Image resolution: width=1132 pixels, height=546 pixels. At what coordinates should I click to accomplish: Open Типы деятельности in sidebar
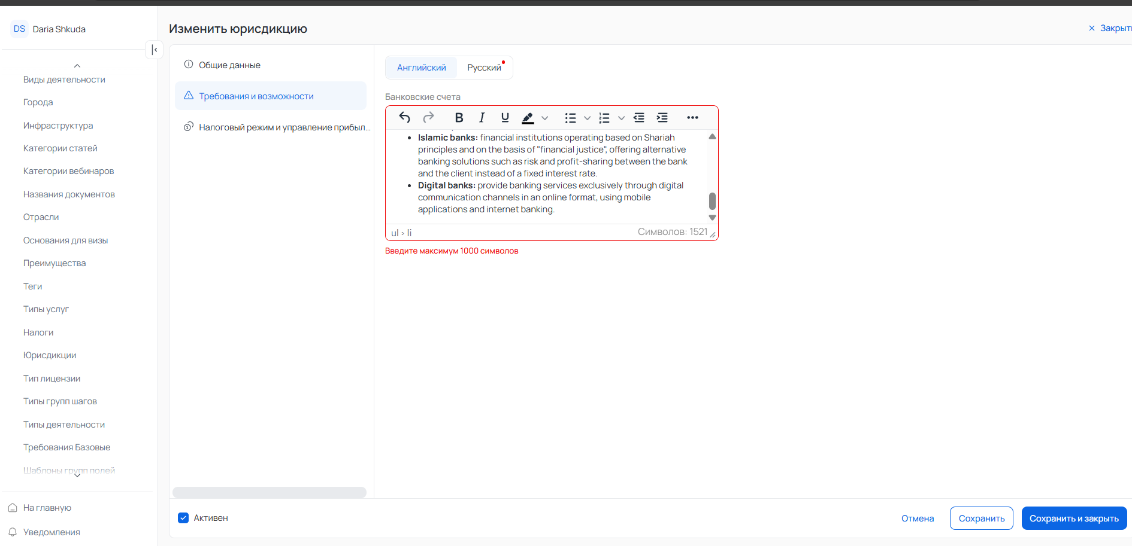tap(64, 425)
